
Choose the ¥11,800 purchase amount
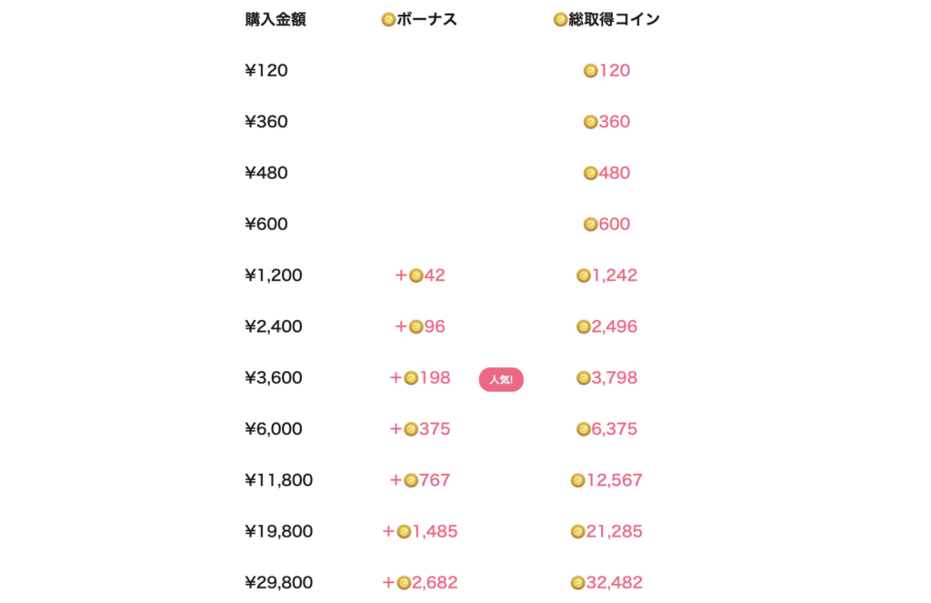[x=278, y=480]
